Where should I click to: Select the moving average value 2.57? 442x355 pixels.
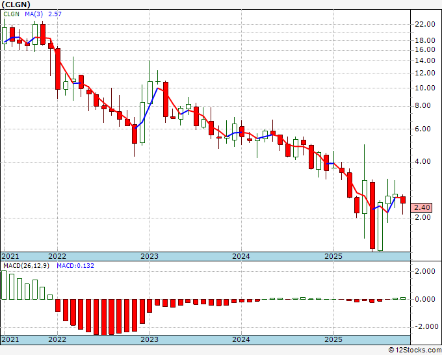coord(55,14)
